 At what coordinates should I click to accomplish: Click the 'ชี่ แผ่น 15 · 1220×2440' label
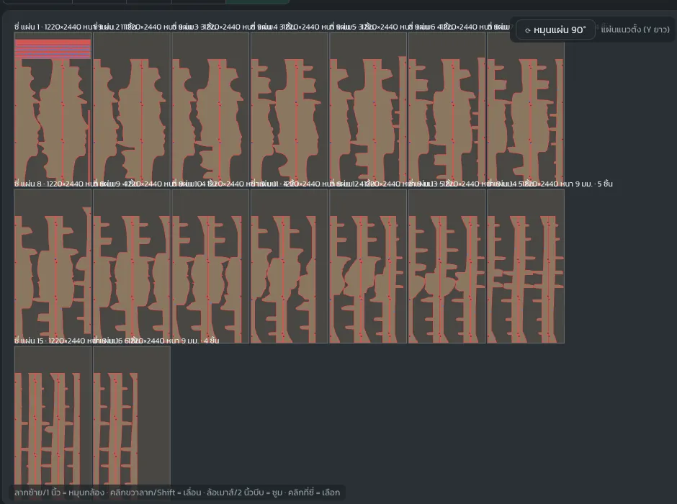pos(50,341)
